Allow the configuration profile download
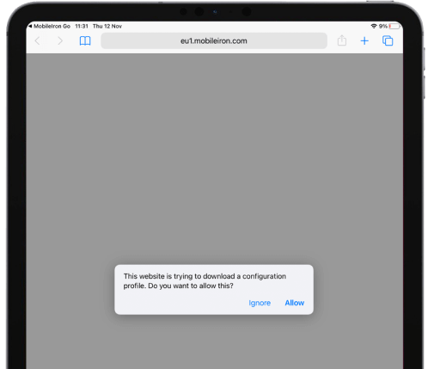The image size is (434, 369). [294, 303]
